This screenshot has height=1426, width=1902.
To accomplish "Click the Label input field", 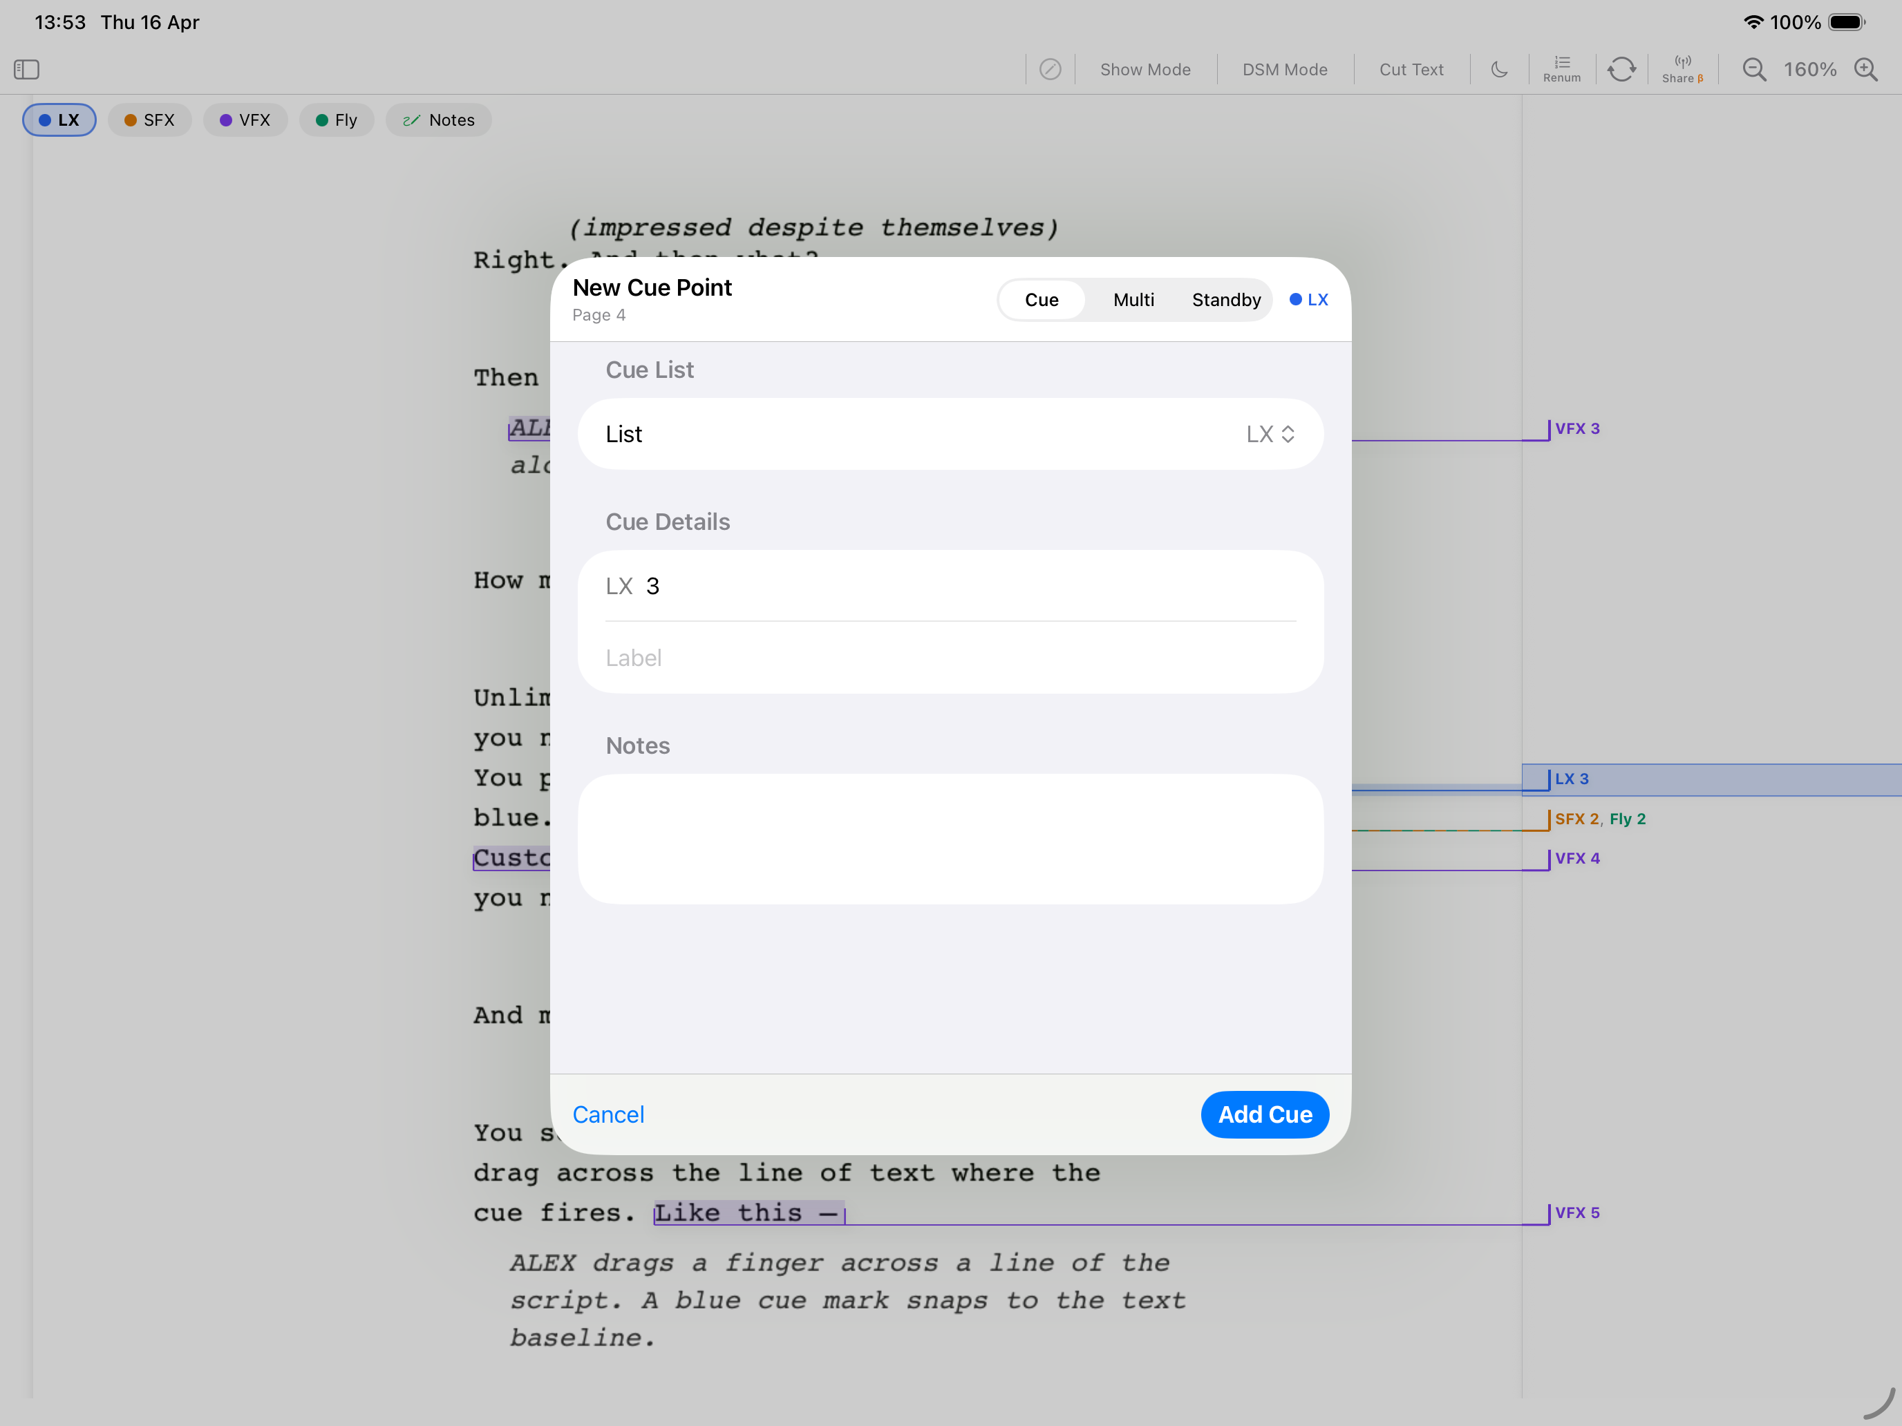I will click(x=950, y=658).
